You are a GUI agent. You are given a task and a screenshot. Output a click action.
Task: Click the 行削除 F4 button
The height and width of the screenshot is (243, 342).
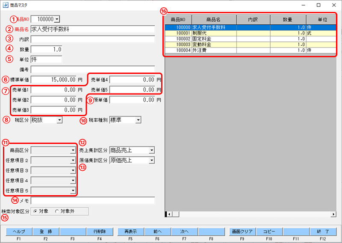point(100,231)
